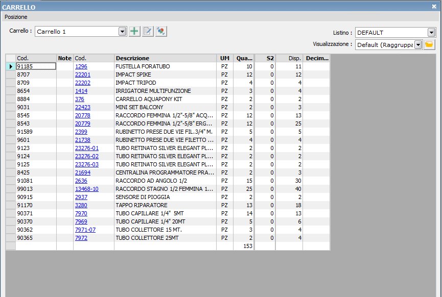Select cell with code 90365

[36, 238]
